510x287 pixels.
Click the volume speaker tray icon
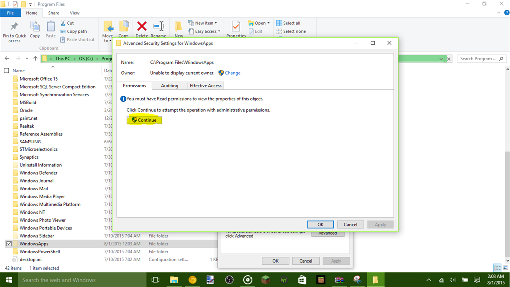click(x=452, y=280)
